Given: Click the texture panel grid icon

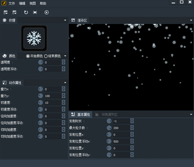Looking at the screenshot, I should [5, 20].
